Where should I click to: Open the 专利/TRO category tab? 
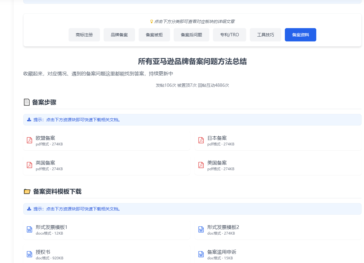pyautogui.click(x=230, y=35)
